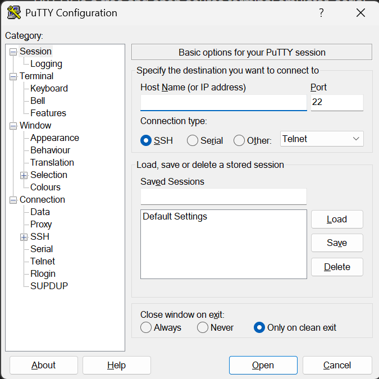
Task: Open the Appearance settings category
Action: tap(54, 138)
